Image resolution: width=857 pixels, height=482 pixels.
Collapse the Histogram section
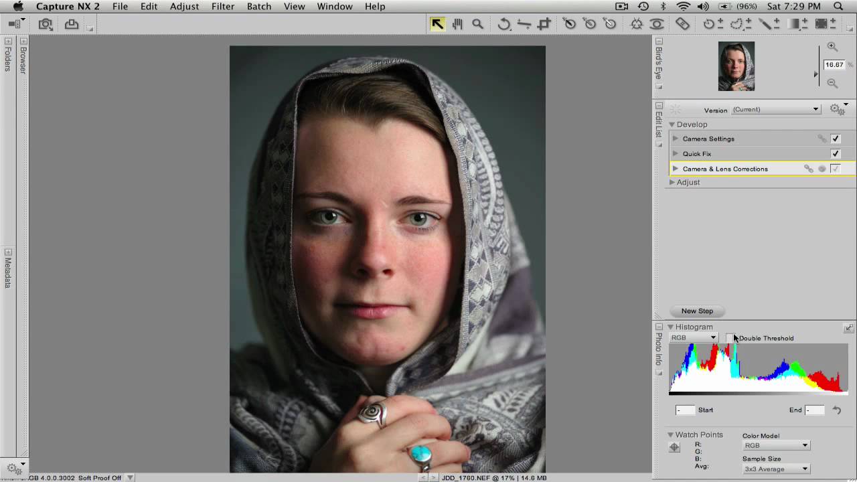pos(670,327)
